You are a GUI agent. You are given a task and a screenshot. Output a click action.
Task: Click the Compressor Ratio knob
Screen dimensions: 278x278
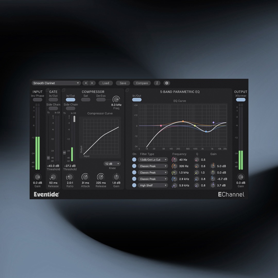pos(70,177)
